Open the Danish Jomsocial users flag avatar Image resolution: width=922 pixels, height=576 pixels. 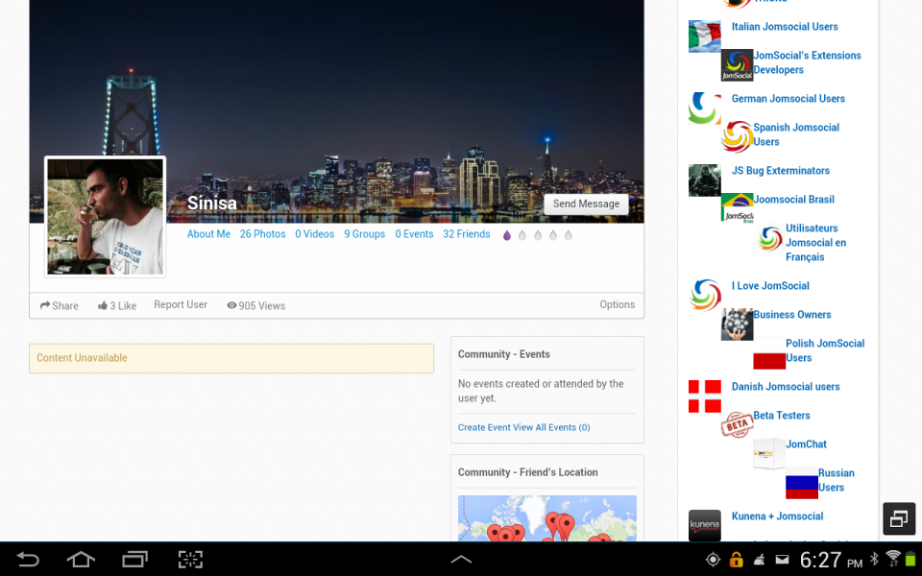coord(704,396)
